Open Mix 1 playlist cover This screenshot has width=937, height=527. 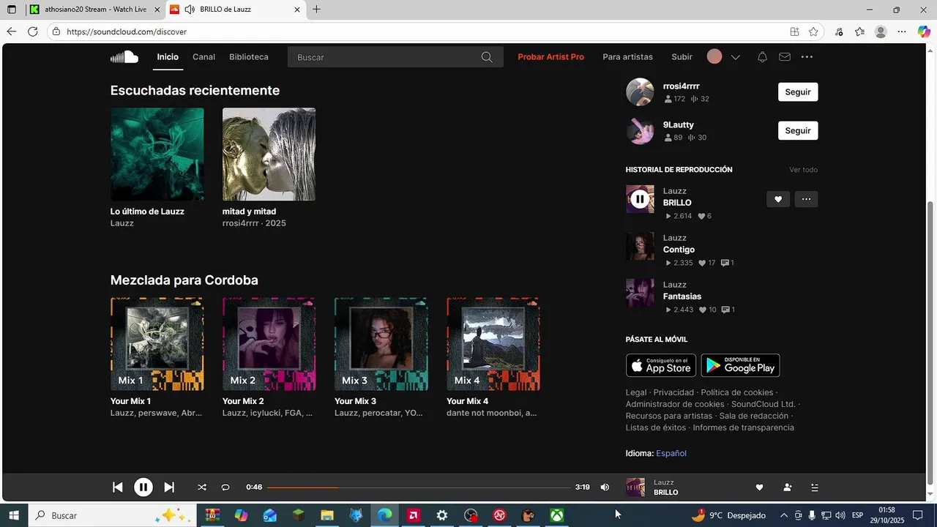[157, 344]
